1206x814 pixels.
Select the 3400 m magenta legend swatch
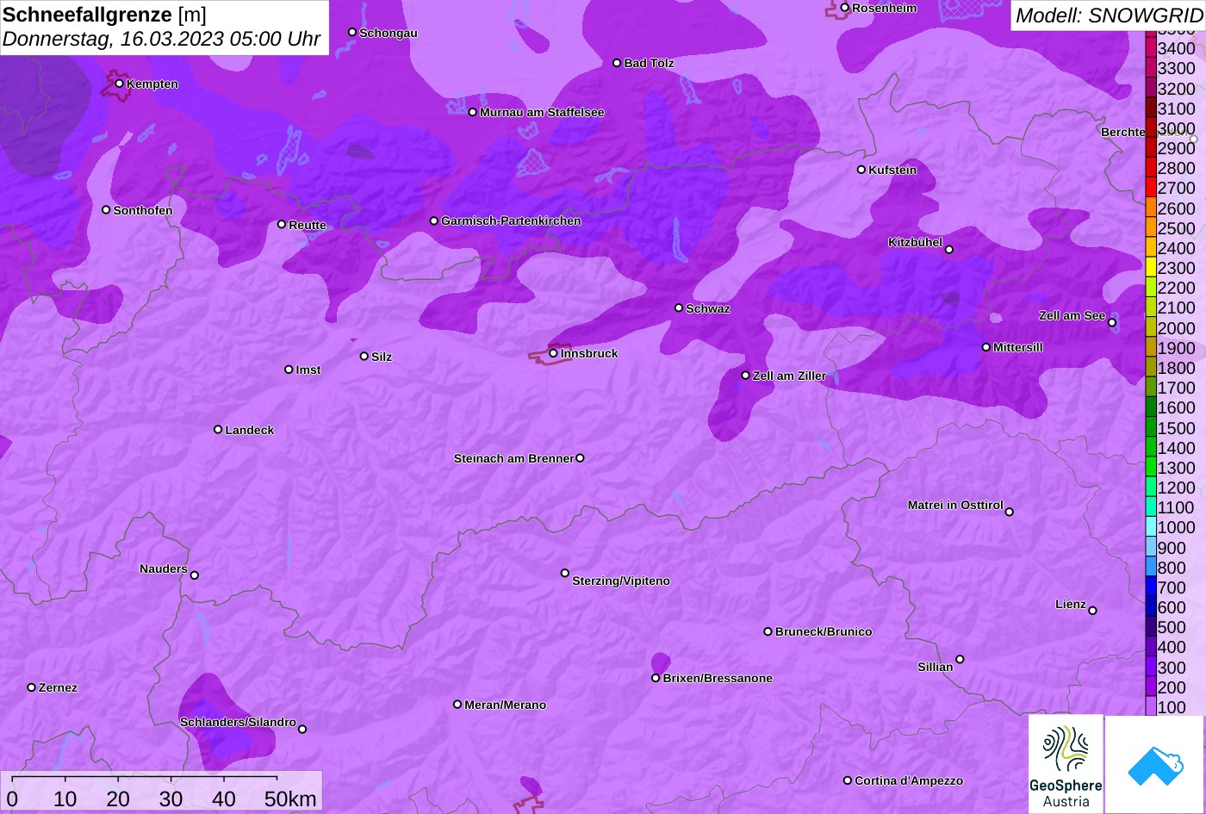[x=1151, y=48]
